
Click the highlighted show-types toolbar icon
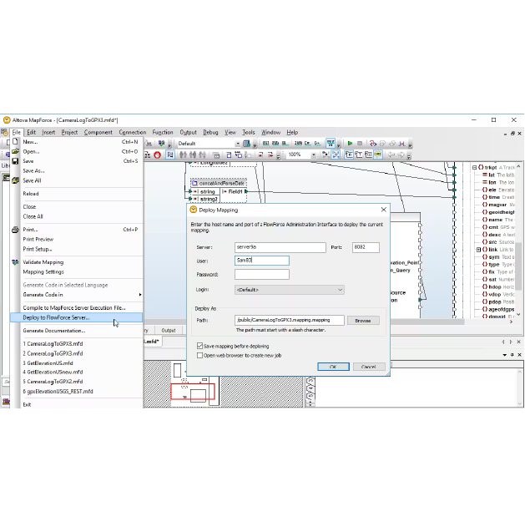[349, 155]
